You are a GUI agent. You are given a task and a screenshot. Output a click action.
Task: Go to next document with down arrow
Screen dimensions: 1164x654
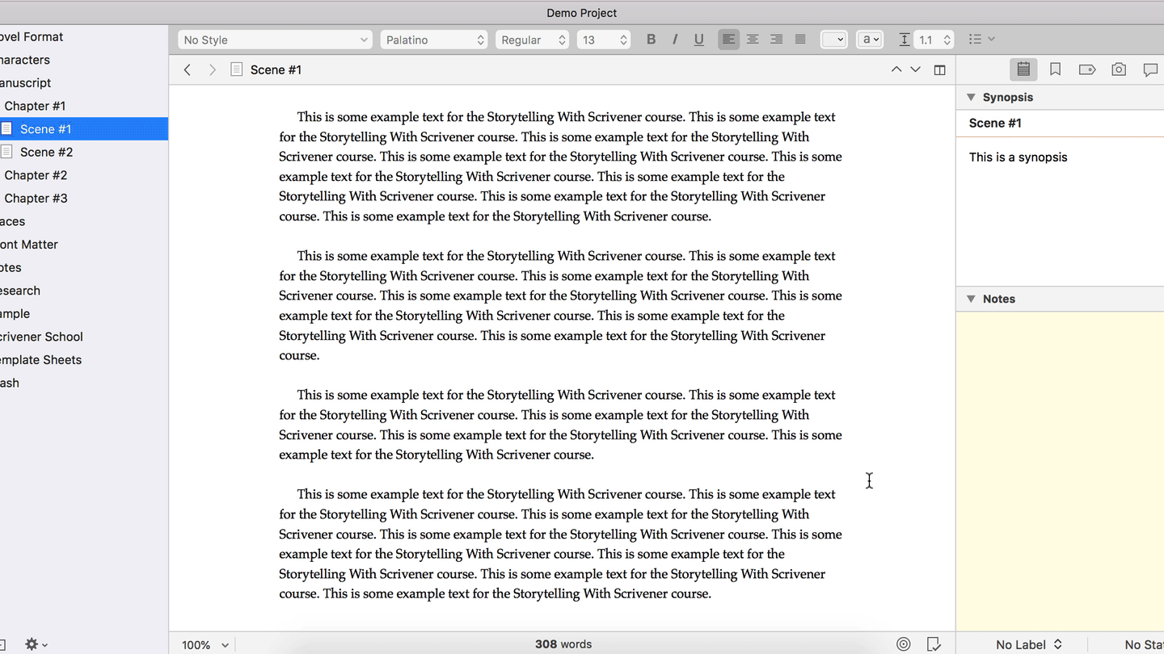(916, 70)
